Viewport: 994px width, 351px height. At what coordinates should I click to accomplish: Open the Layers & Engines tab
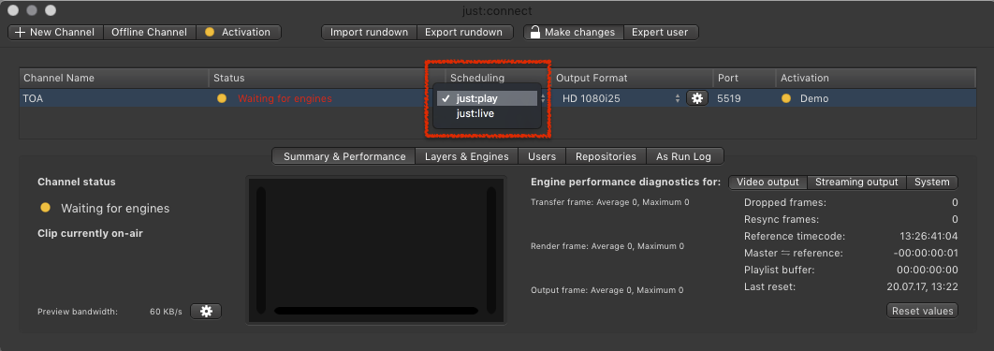tap(466, 156)
